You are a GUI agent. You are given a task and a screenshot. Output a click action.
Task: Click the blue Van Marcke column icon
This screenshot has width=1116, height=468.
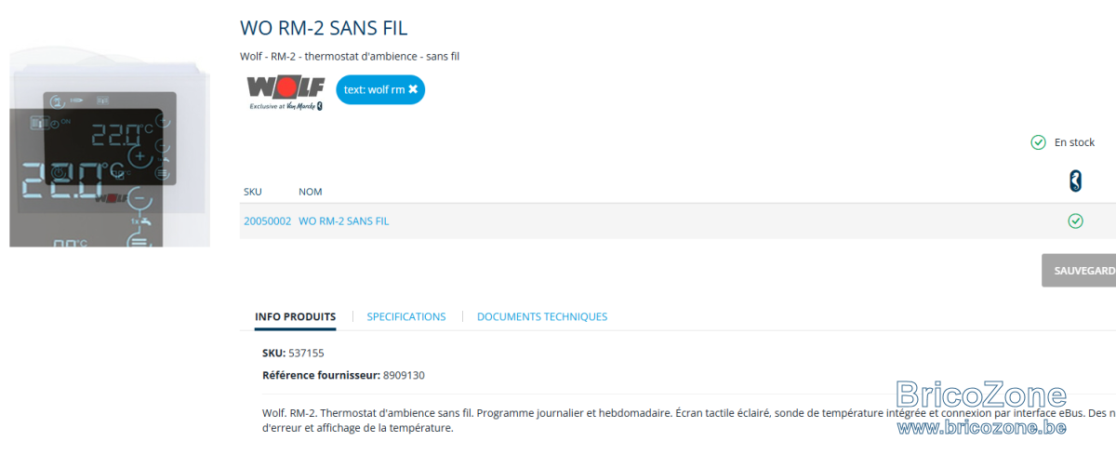1076,181
